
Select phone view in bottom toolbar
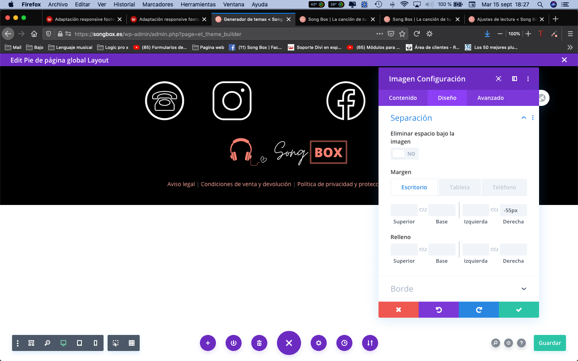point(96,343)
